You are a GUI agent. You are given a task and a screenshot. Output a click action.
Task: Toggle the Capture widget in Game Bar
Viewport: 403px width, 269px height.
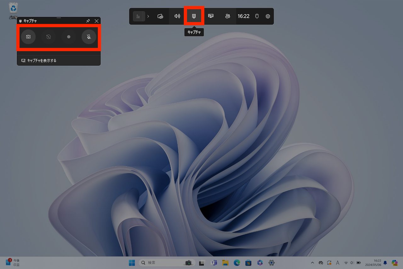[194, 16]
